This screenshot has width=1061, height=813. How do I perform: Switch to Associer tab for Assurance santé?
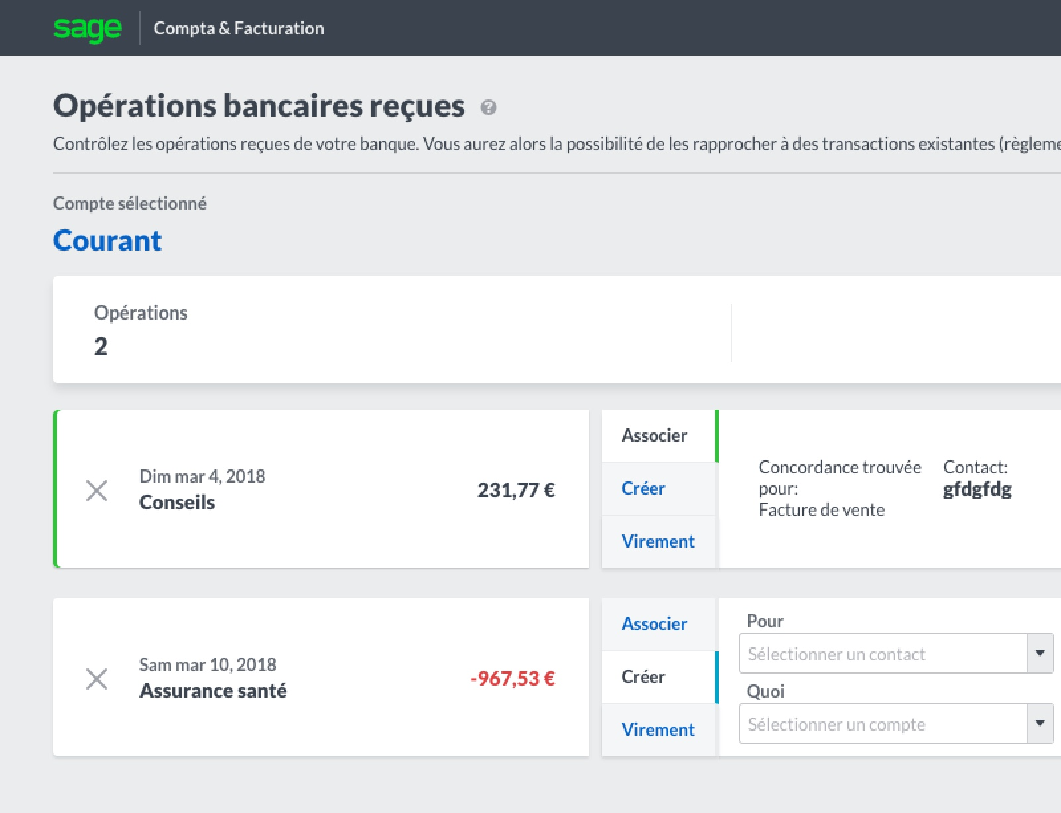[655, 624]
